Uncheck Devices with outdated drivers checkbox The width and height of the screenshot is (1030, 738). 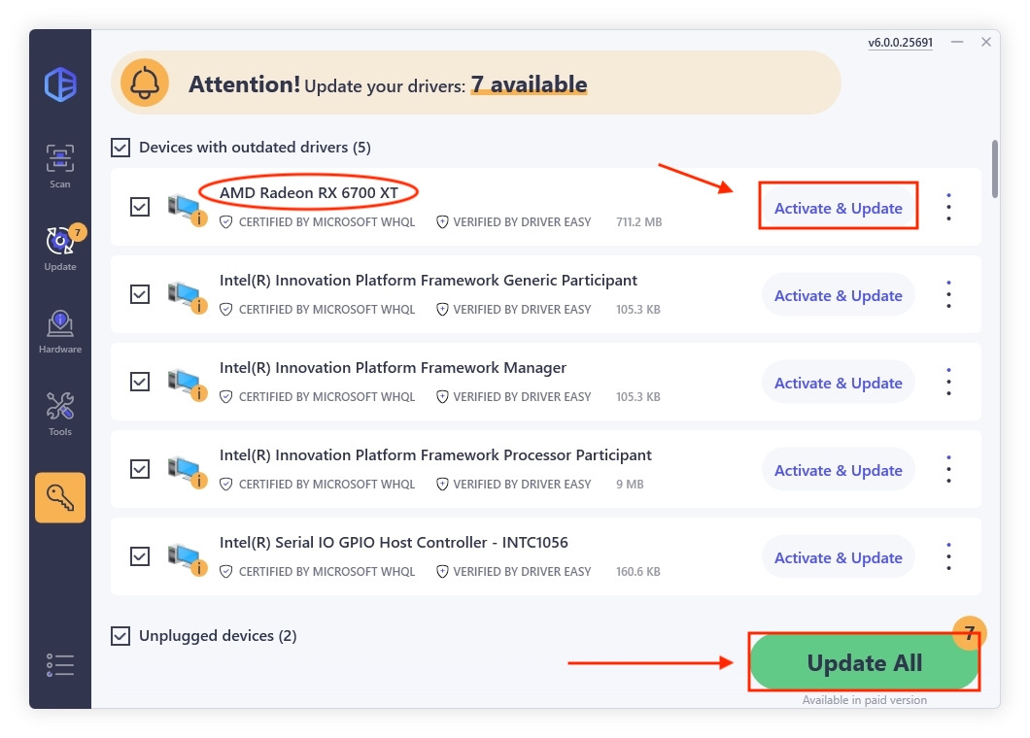point(120,148)
